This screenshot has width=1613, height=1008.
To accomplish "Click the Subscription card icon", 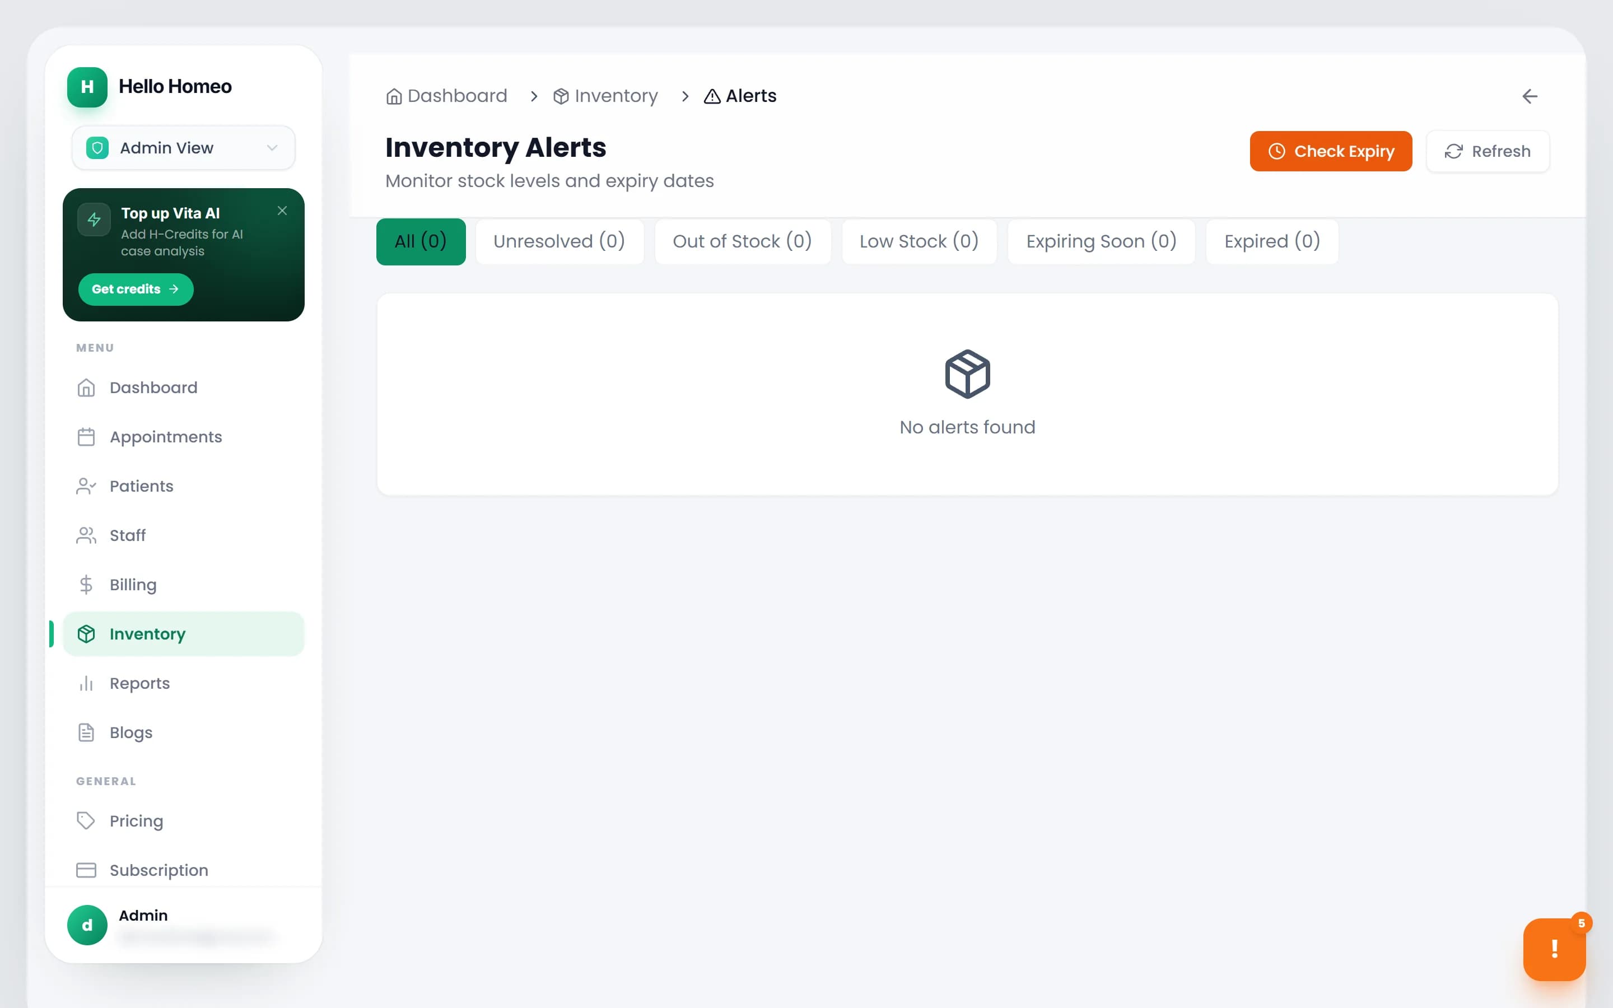I will 86,870.
